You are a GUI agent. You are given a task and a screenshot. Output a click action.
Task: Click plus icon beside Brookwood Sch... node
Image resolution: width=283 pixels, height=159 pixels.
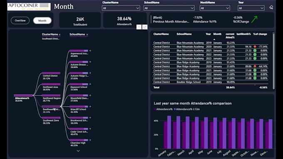[x=90, y=118]
